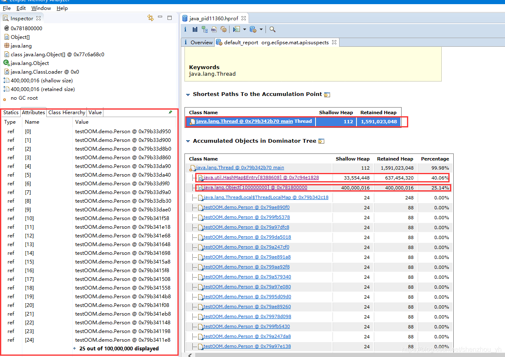Switch to the Value tab
505x357 pixels.
point(95,113)
